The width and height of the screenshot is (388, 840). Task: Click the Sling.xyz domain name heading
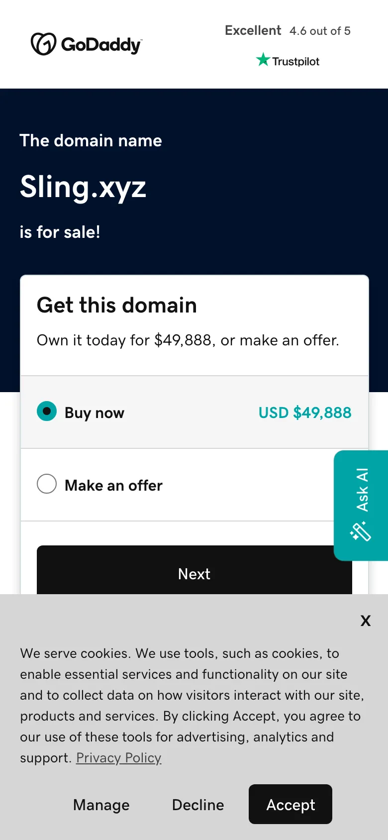click(x=83, y=187)
